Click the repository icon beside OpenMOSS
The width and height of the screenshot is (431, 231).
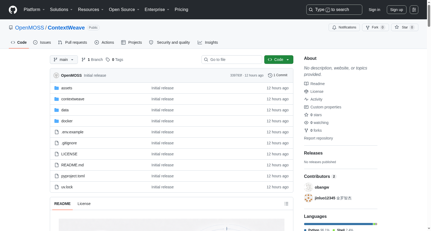[x=11, y=28]
